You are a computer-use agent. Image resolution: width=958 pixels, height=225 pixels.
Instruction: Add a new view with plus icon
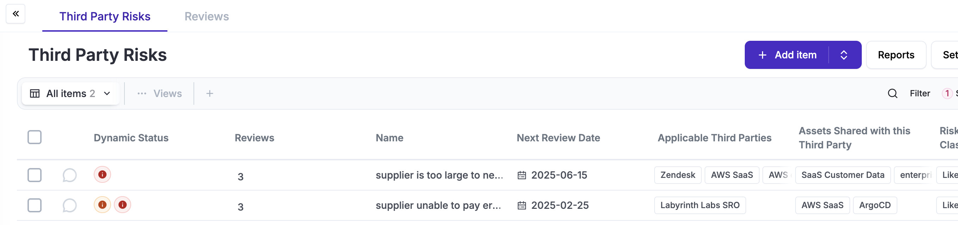[210, 94]
